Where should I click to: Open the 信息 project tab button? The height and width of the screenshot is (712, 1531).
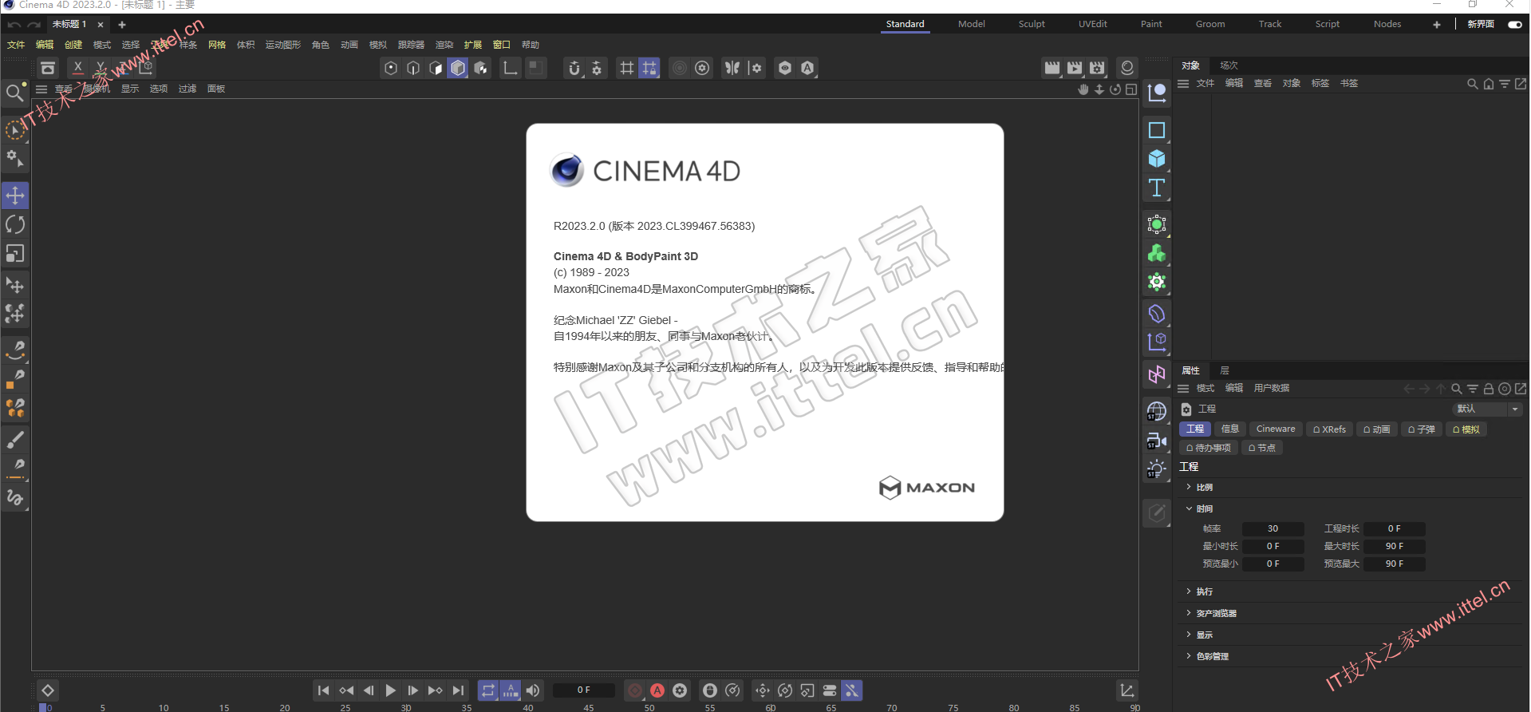click(1230, 429)
